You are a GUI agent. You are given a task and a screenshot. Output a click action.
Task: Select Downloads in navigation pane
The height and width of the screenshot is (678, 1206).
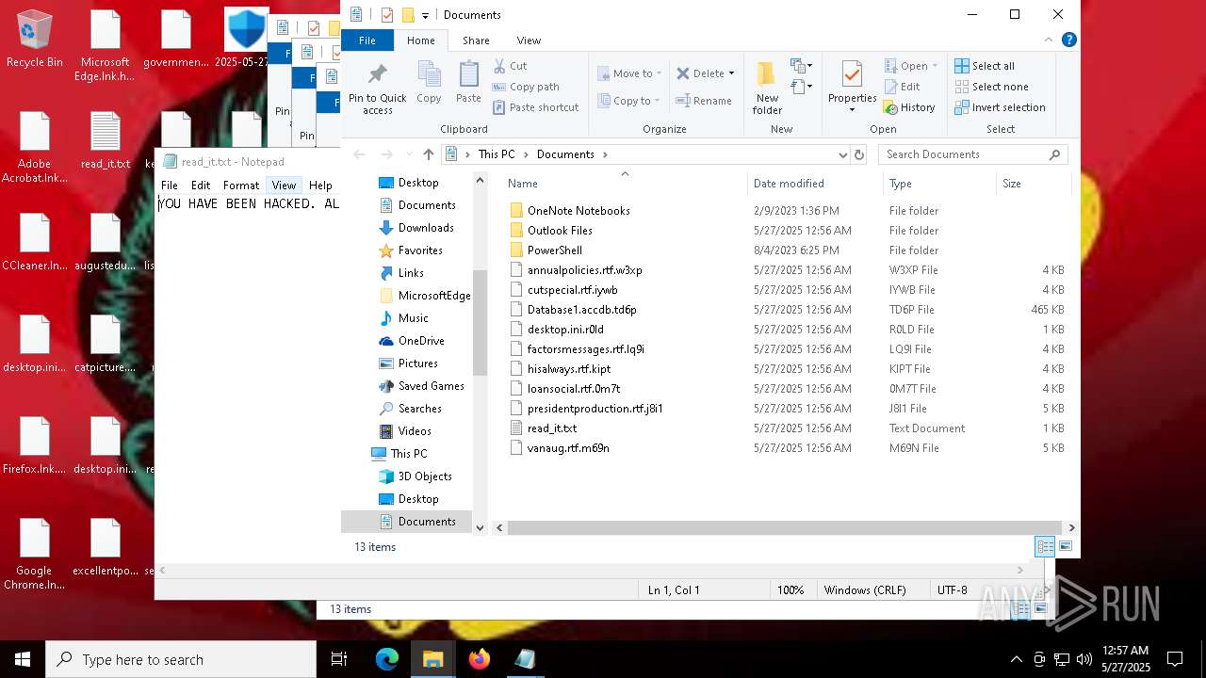(x=425, y=227)
